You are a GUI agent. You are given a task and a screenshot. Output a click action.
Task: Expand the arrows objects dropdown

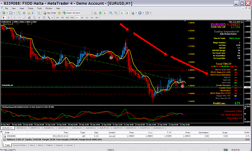(52, 18)
